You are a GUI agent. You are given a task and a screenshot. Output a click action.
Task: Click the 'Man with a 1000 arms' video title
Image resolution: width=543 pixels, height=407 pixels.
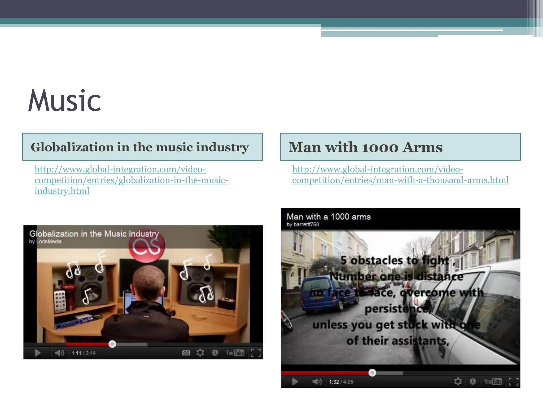329,217
